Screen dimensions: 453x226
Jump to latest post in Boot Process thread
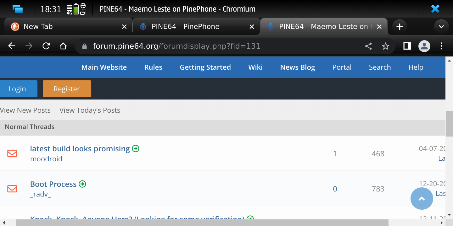pyautogui.click(x=82, y=184)
